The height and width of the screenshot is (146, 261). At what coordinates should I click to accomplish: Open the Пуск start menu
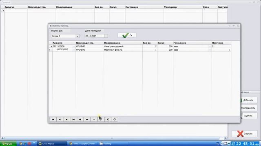(x=8, y=144)
